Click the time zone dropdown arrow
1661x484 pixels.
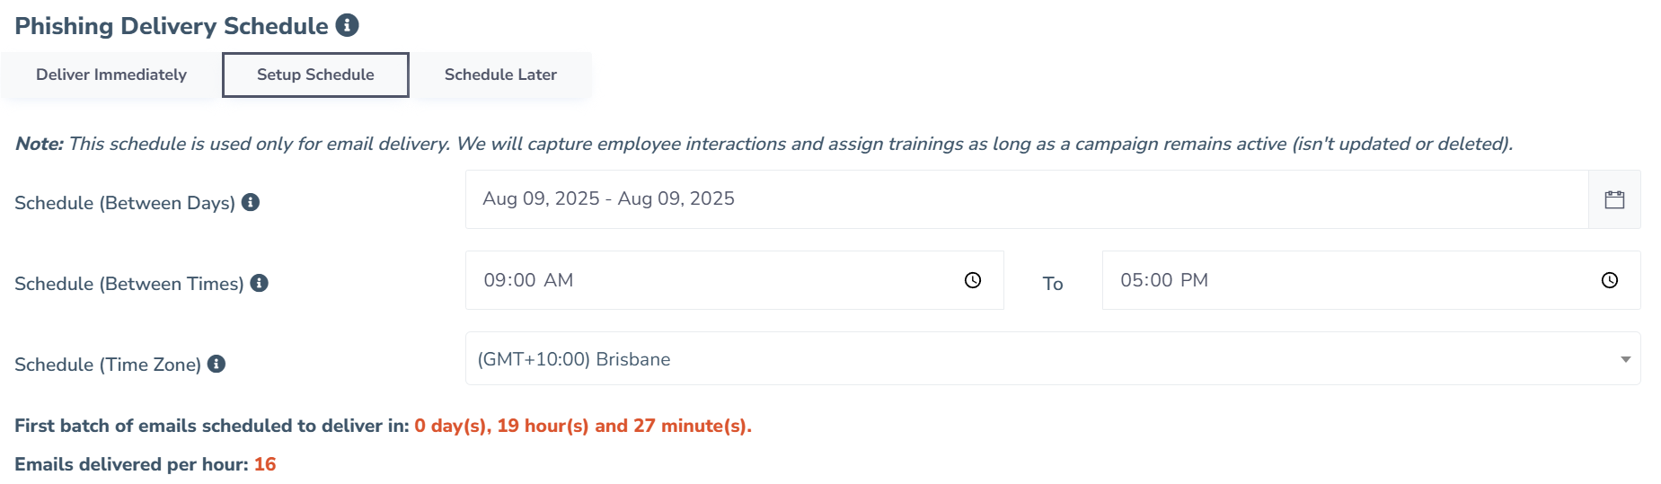(x=1625, y=359)
